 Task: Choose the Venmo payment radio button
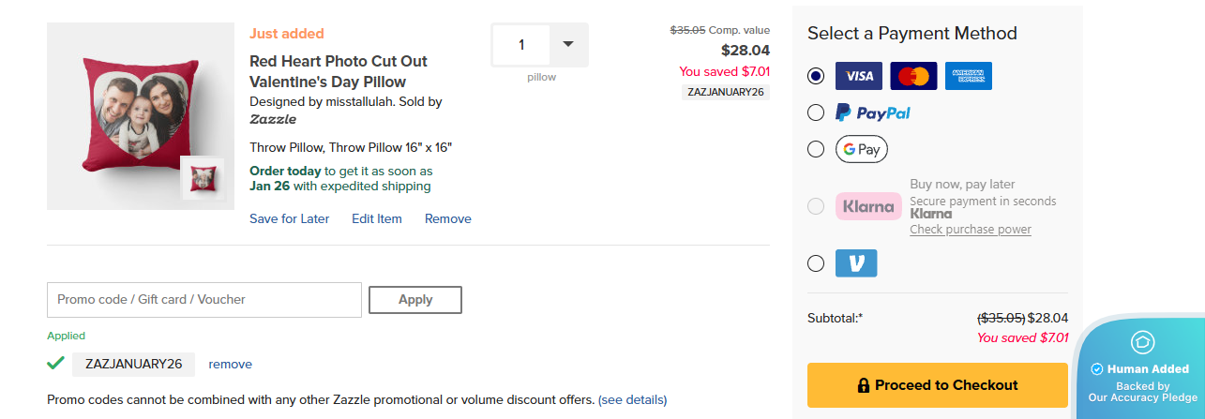coord(816,263)
